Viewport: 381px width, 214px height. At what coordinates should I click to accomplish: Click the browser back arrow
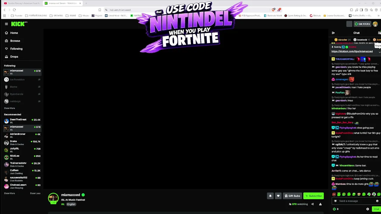point(4,10)
